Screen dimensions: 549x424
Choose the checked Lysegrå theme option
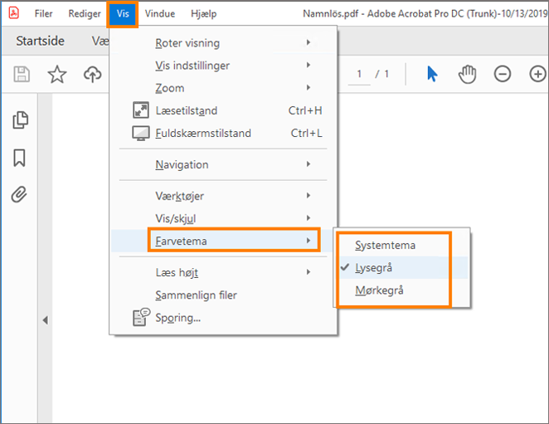375,267
